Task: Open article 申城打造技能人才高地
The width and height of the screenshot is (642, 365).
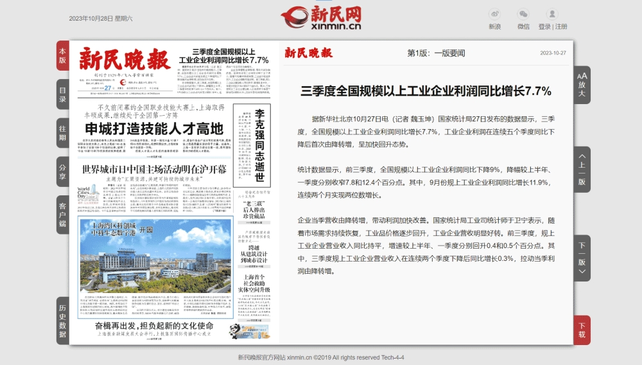Action: 154,129
